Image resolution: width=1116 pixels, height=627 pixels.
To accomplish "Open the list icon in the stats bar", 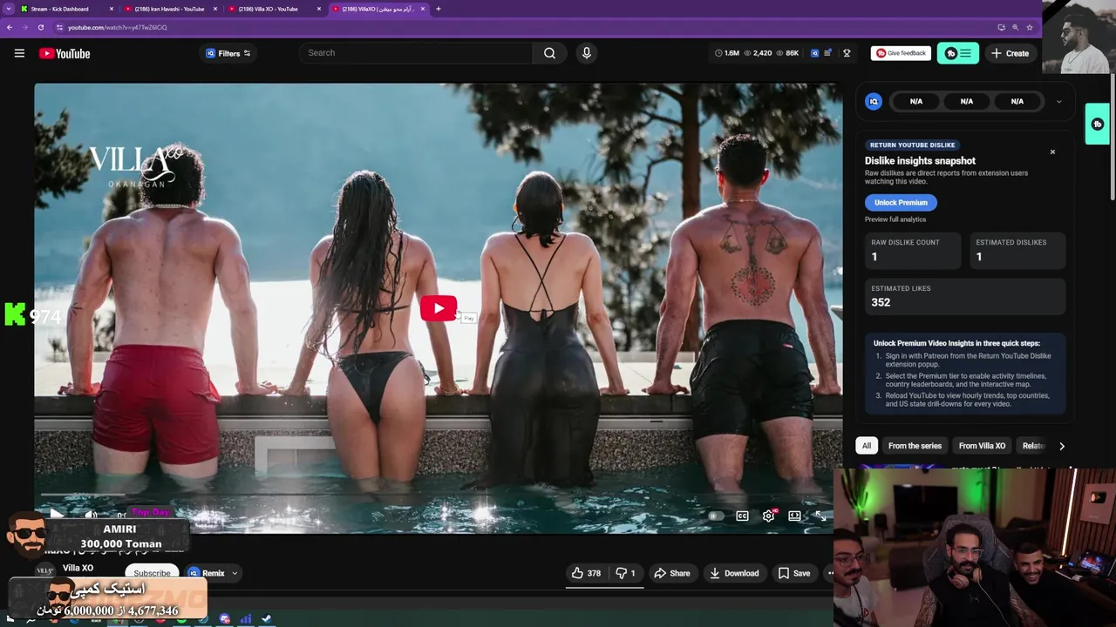I will coord(828,53).
